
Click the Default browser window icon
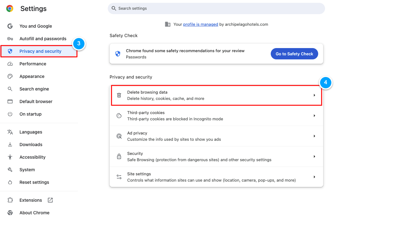coord(10,101)
